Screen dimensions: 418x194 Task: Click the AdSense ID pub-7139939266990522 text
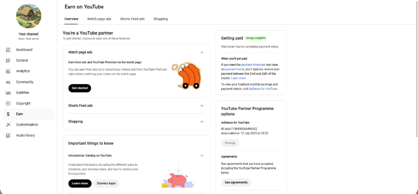pos(239,128)
